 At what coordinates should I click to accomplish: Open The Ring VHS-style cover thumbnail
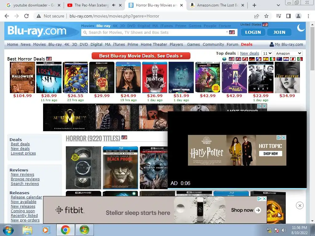point(84,168)
